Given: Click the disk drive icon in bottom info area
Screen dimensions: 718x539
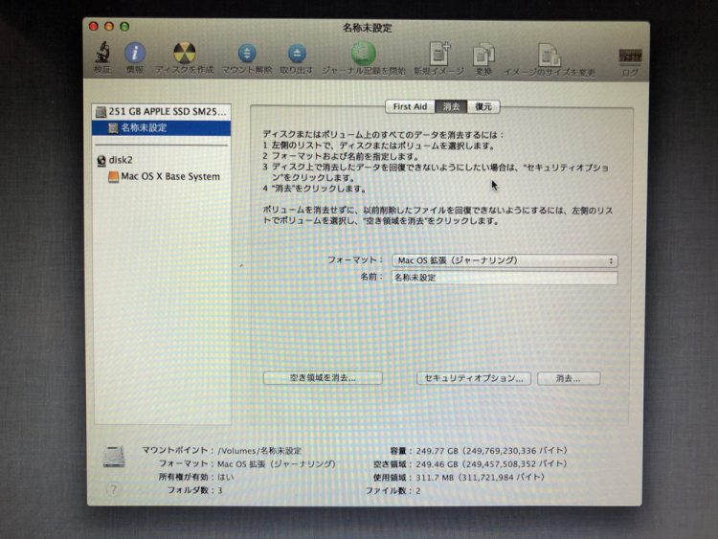Looking at the screenshot, I should (x=114, y=456).
